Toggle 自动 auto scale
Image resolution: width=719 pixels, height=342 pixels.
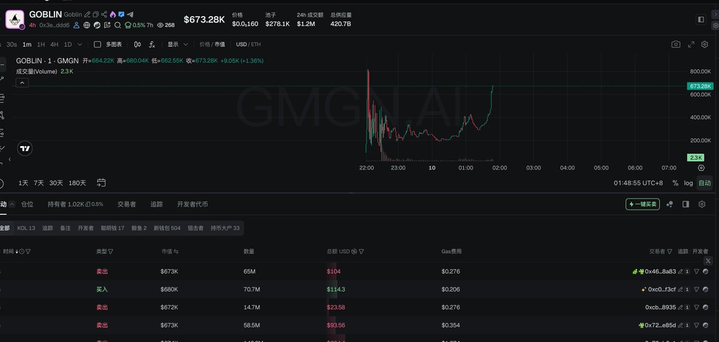tap(705, 183)
